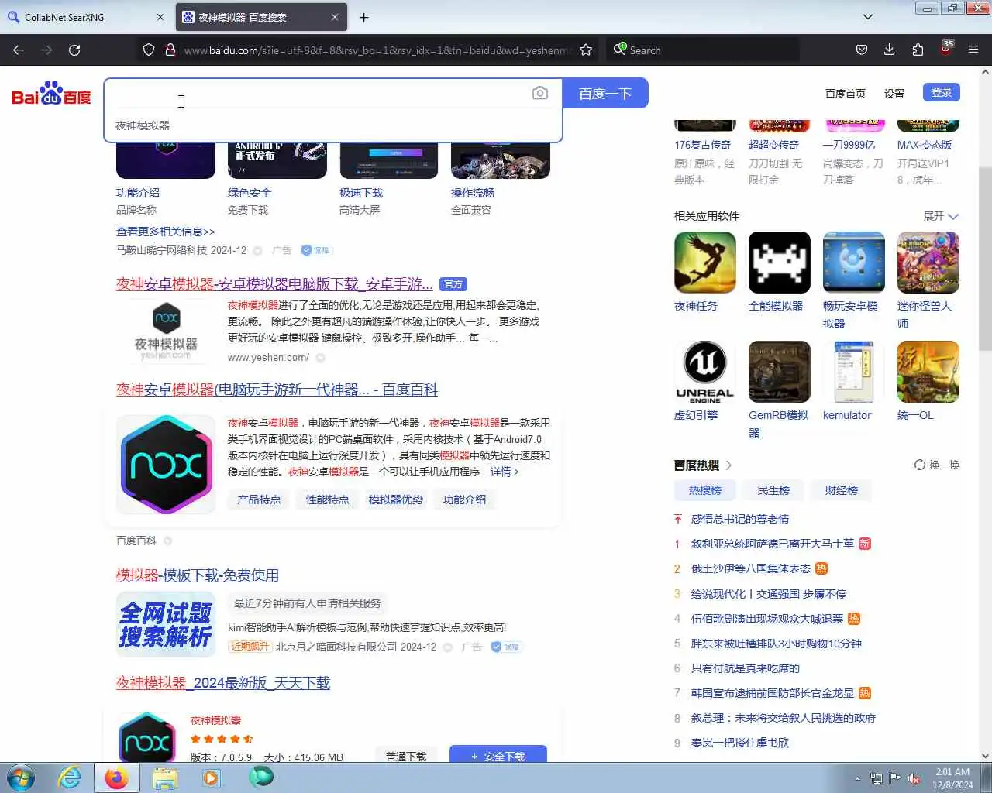Reload the page with the refresh icon
Image resolution: width=992 pixels, height=793 pixels.
point(74,50)
